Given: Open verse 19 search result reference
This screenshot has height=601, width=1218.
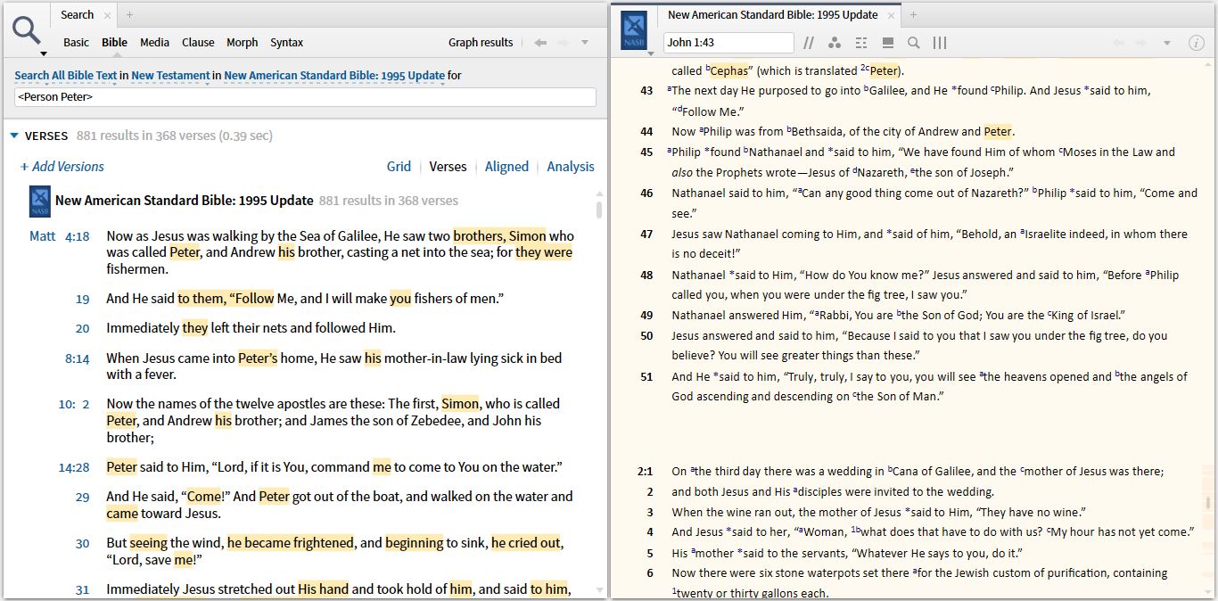Looking at the screenshot, I should pyautogui.click(x=82, y=299).
